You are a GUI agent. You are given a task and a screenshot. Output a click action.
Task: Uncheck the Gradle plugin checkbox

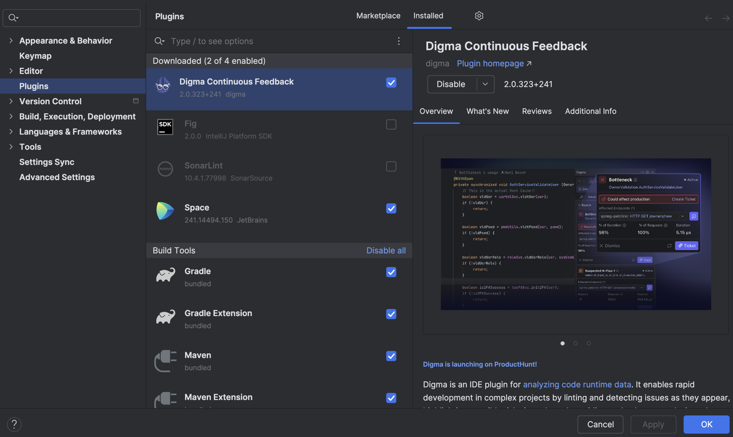(x=391, y=272)
